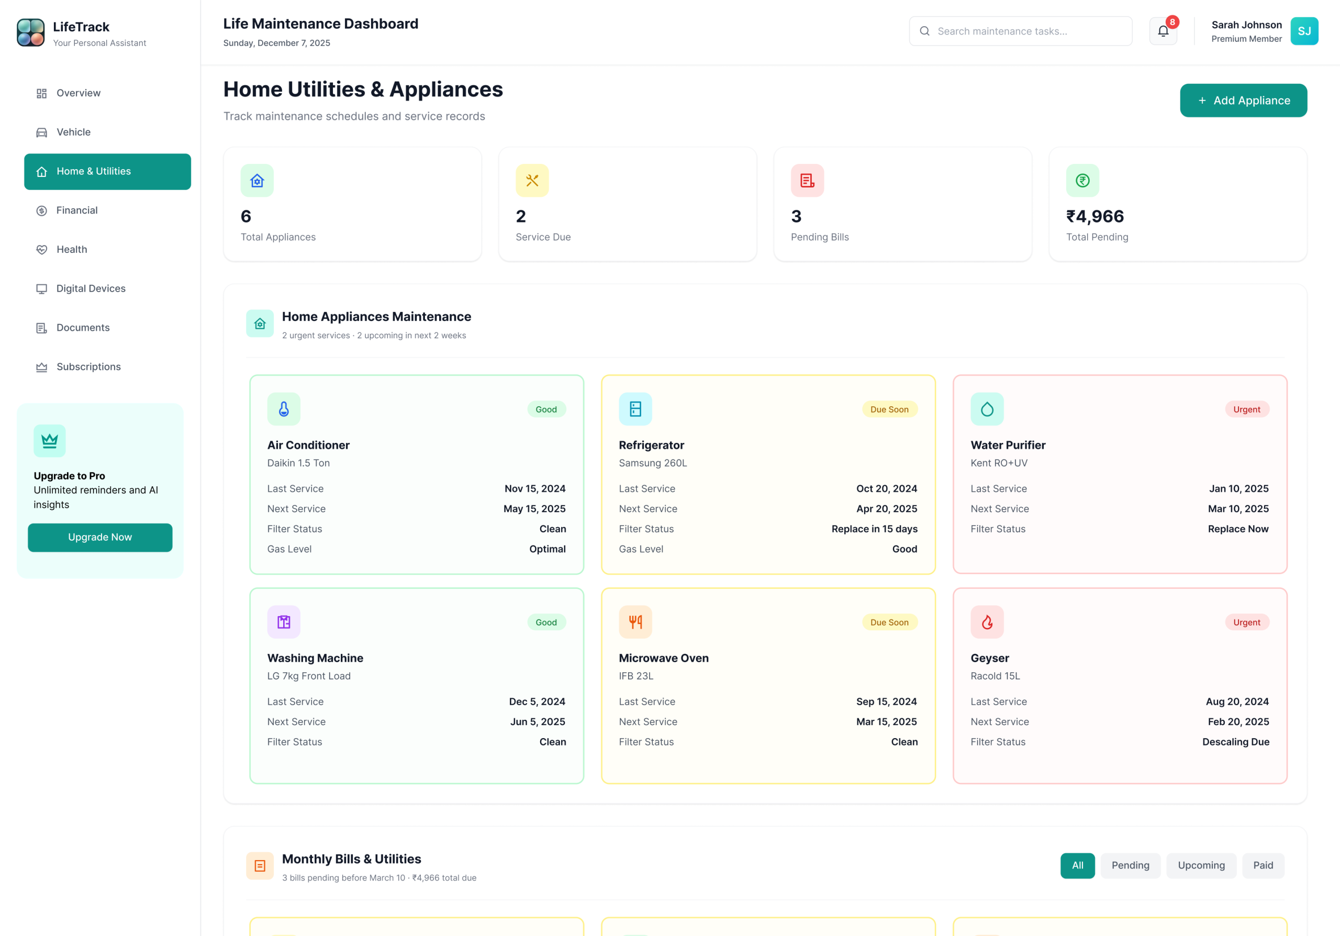Select the Paid bills filter
This screenshot has height=936, width=1340.
pos(1263,865)
